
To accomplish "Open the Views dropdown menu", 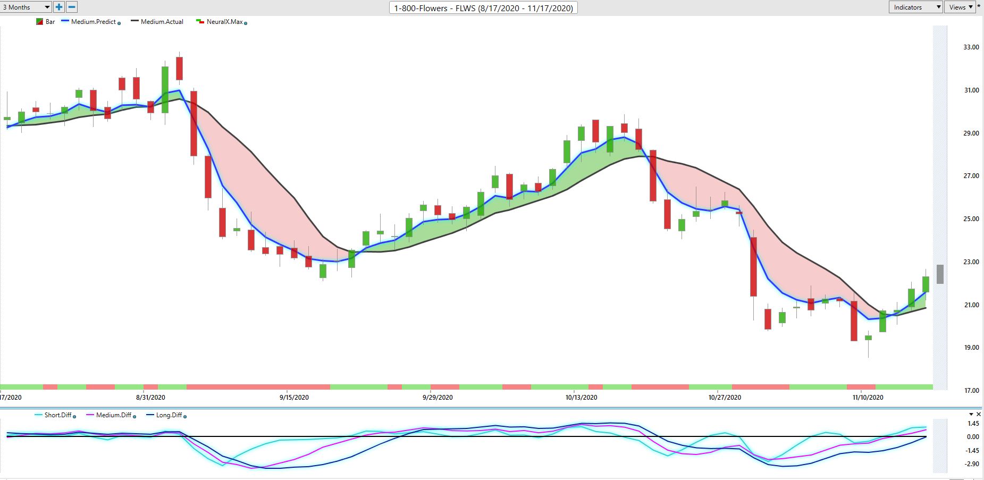I will 960,7.
